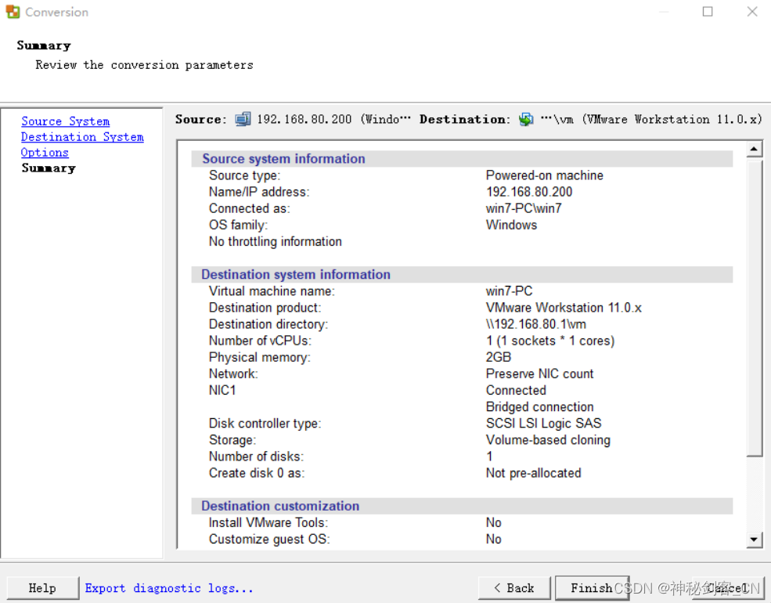Click the Preserve NIC count value
771x603 pixels.
[539, 374]
